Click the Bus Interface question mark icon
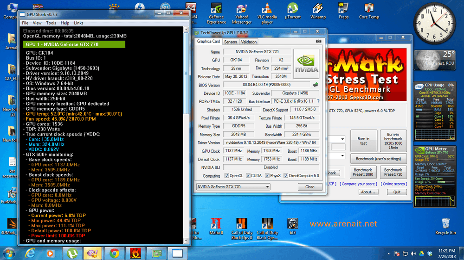Viewport: 464px width, 260px height. 318,101
